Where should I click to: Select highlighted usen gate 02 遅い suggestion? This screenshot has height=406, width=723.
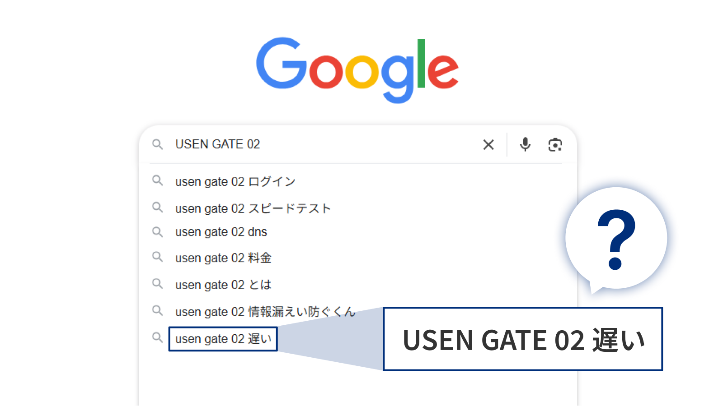223,339
